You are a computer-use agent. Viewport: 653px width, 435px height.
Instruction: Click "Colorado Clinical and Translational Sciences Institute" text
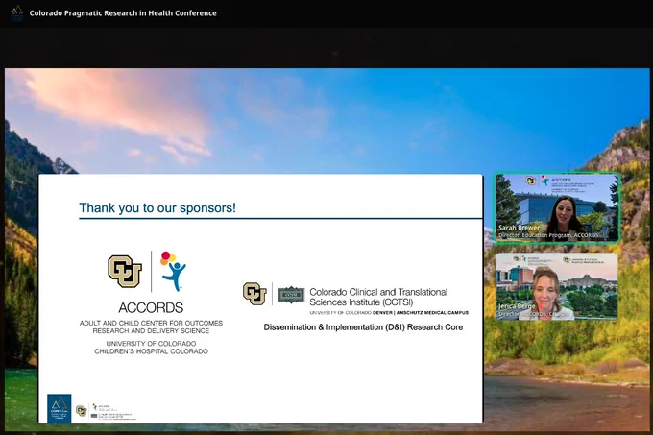tap(378, 298)
